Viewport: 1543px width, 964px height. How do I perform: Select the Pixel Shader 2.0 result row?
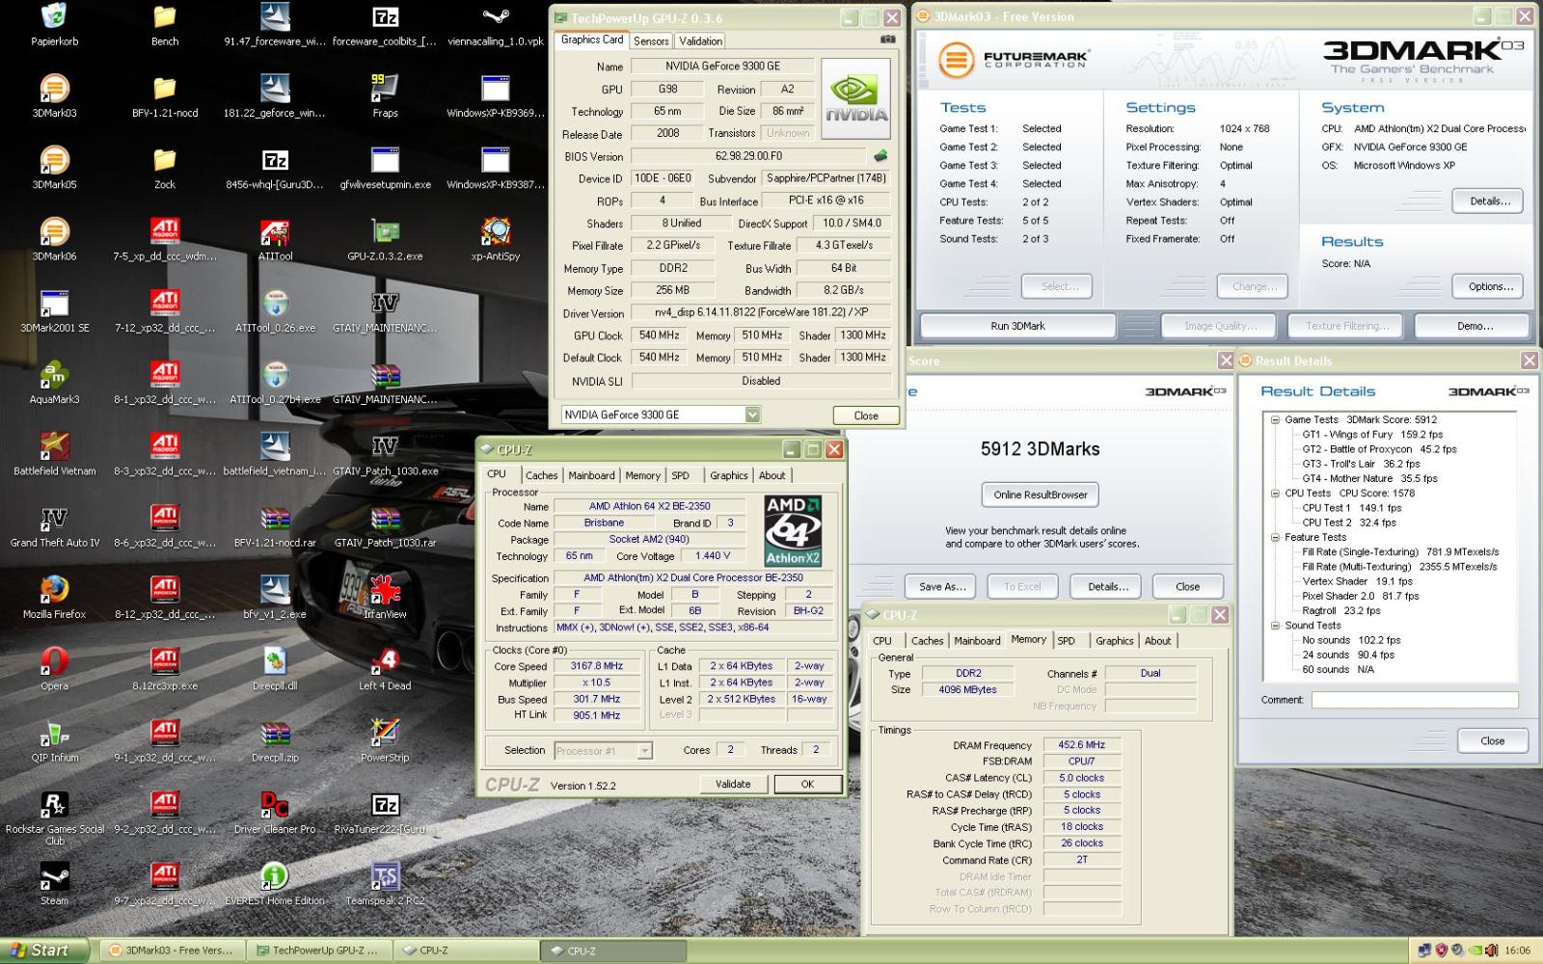(1361, 596)
